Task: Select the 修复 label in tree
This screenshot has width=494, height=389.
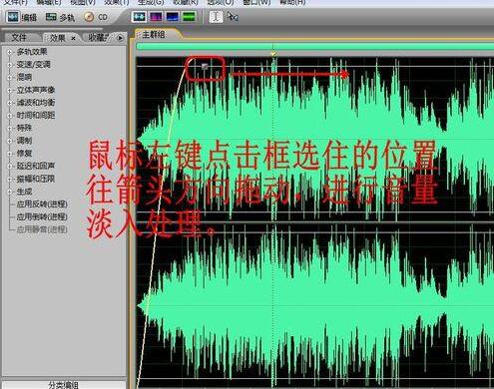Action: point(24,154)
